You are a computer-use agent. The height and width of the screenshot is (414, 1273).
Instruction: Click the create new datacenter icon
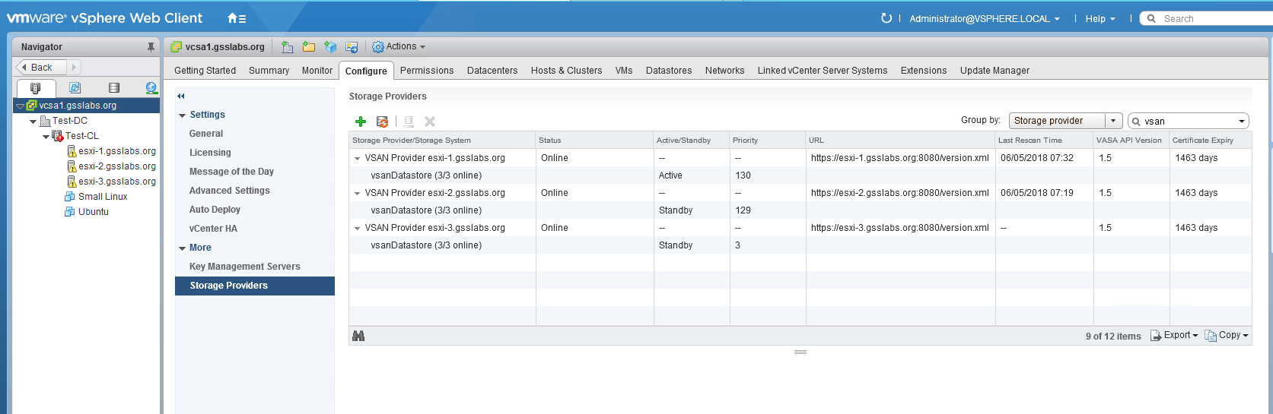287,47
